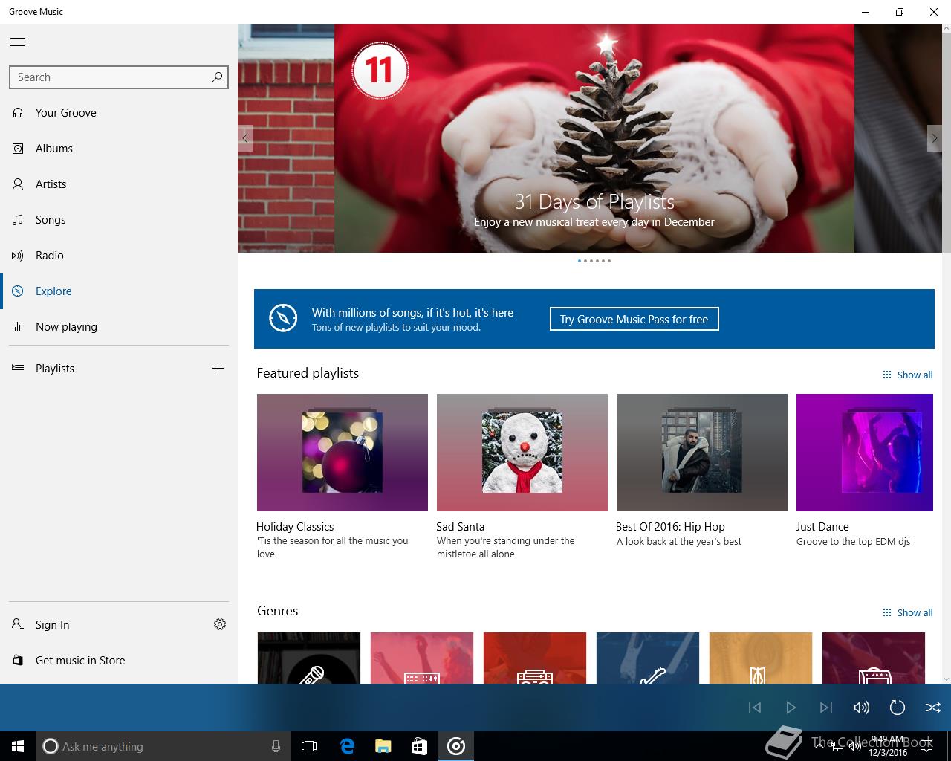Viewport: 951px width, 761px height.
Task: Open Get music in Store
Action: pos(80,661)
